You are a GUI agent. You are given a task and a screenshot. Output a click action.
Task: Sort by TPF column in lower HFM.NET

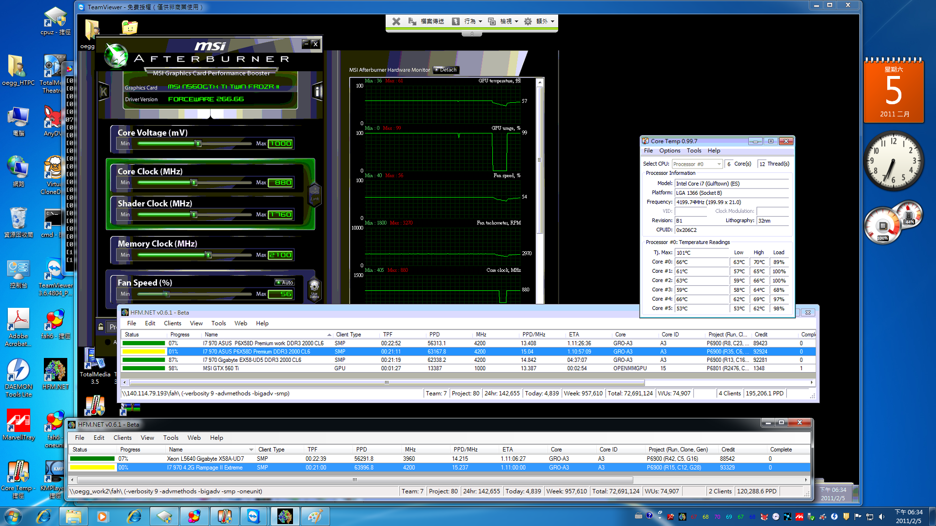pyautogui.click(x=328, y=450)
